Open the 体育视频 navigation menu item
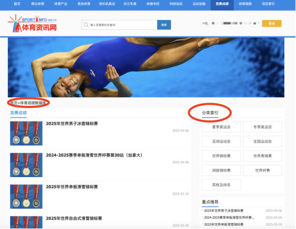 pos(245,4)
